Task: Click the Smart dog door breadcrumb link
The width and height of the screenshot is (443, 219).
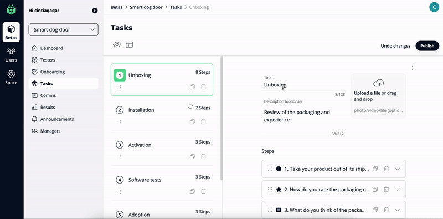Action: (146, 7)
